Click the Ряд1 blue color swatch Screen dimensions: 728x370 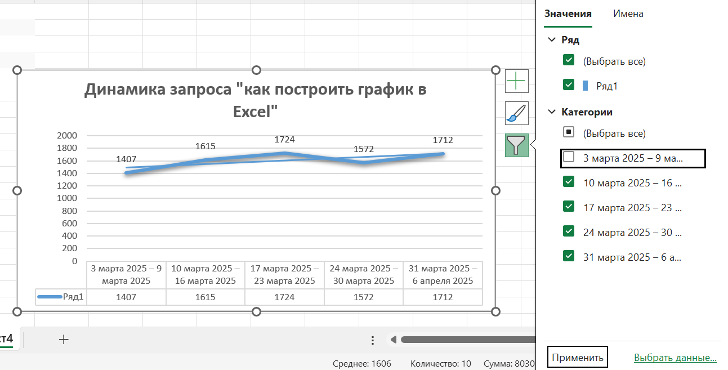585,86
